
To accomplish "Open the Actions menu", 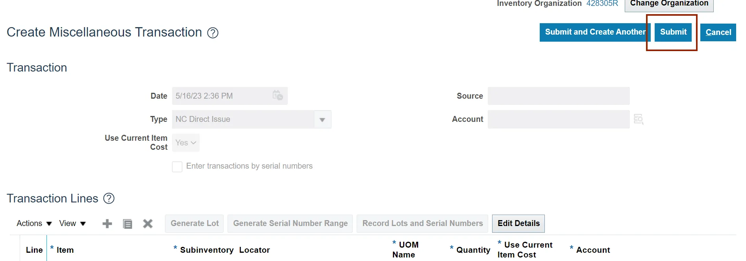I will point(34,223).
